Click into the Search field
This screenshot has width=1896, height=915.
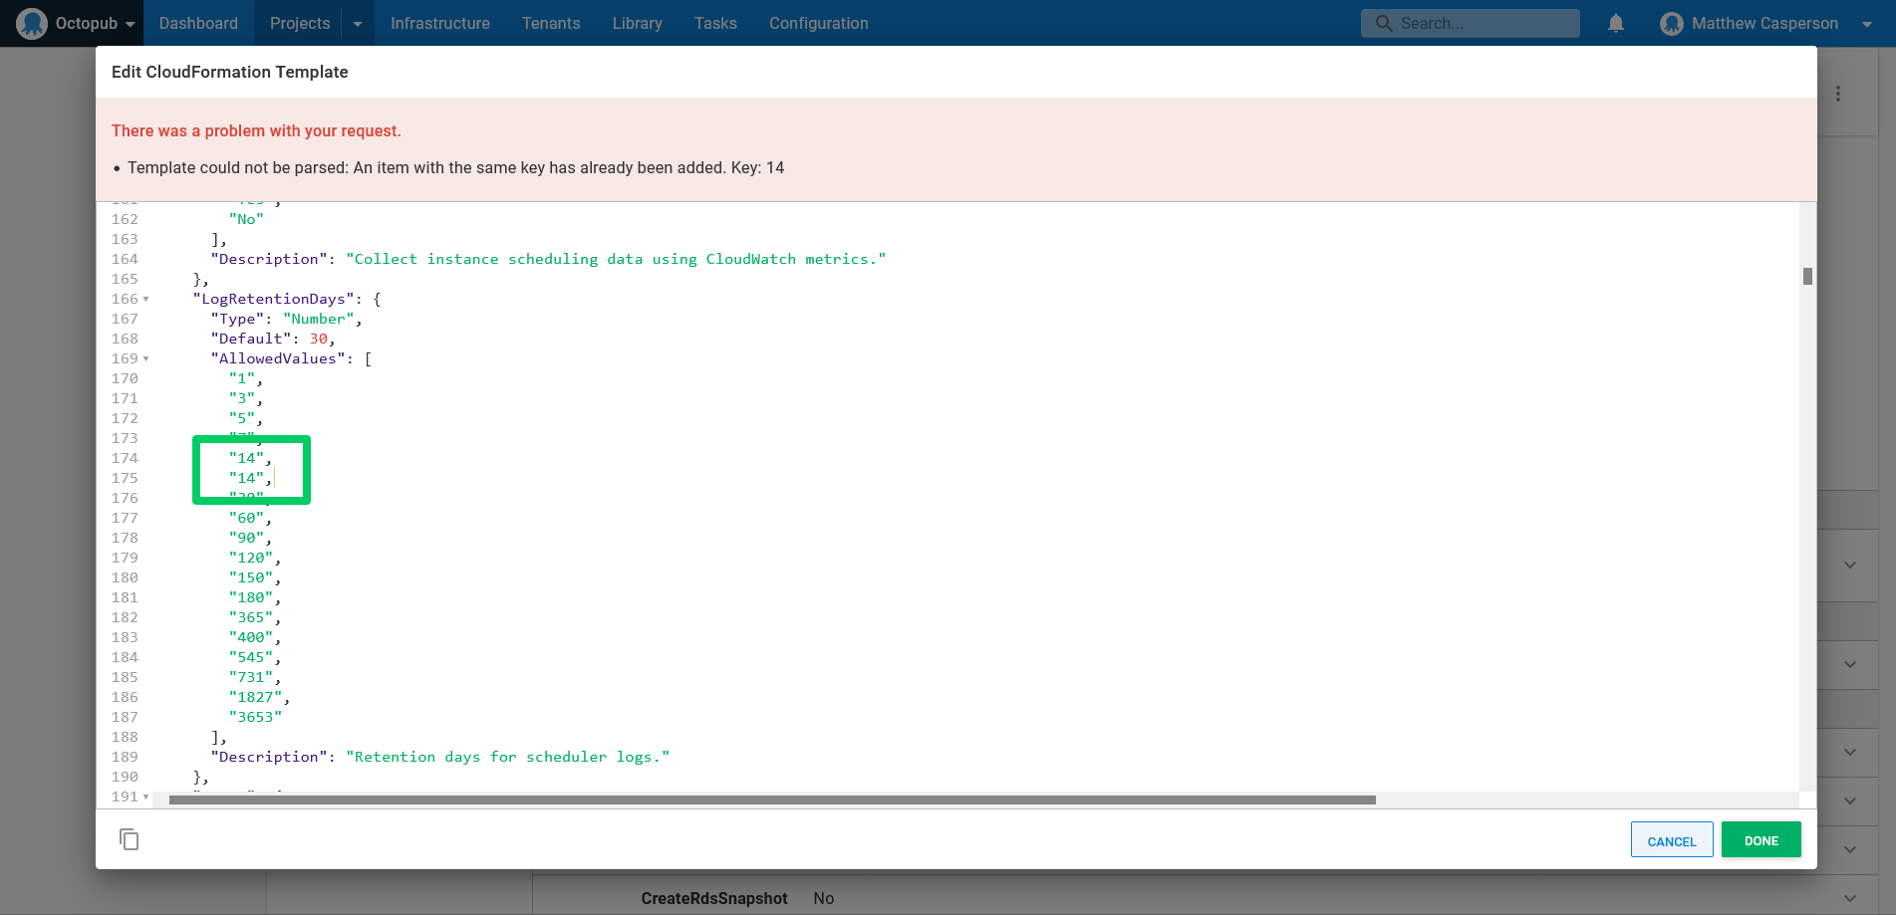click(x=1465, y=23)
